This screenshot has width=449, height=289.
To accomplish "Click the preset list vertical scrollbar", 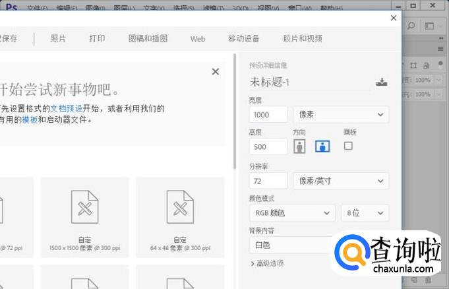I will [x=235, y=112].
